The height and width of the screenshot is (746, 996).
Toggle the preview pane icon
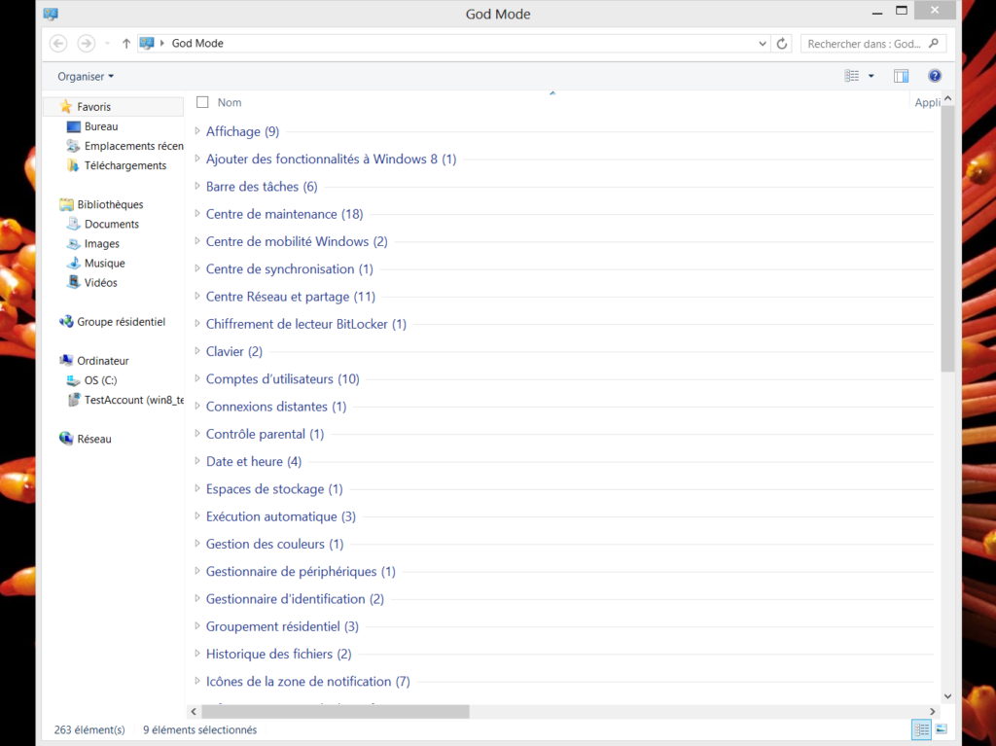pos(901,76)
